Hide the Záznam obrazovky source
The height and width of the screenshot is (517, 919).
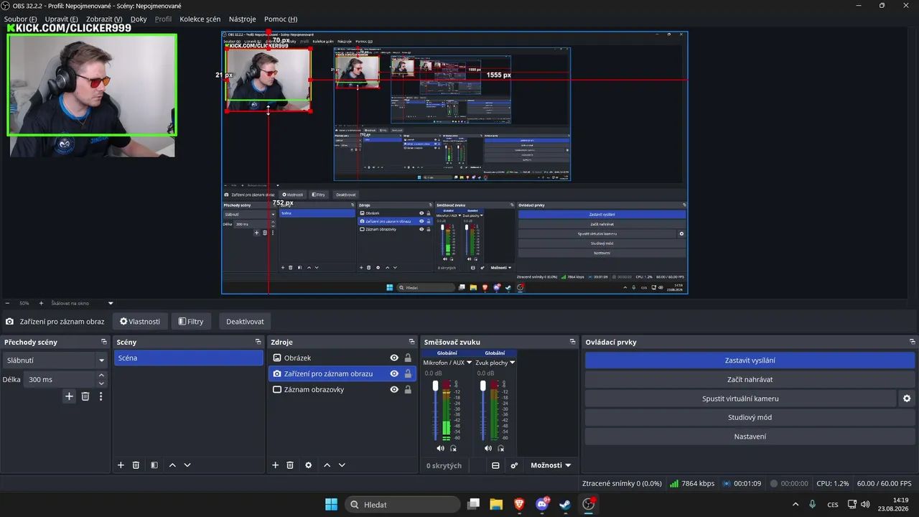point(394,389)
